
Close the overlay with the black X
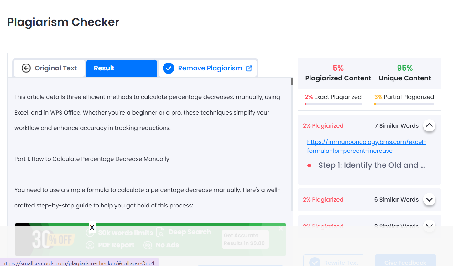(92, 228)
